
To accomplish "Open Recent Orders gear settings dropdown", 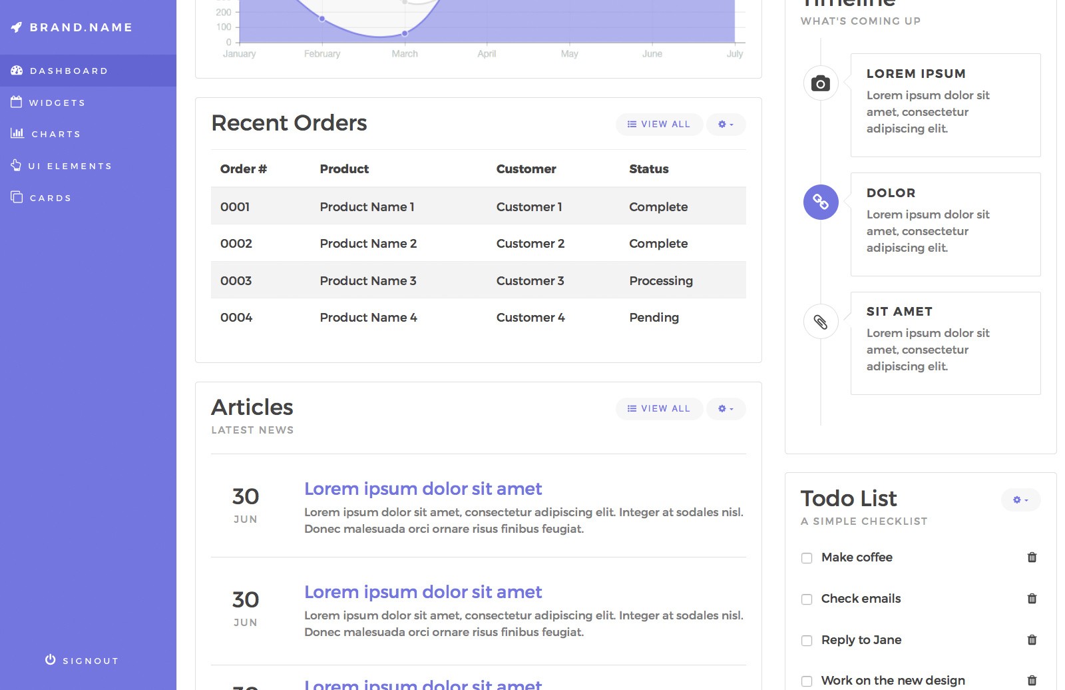I will tap(726, 125).
